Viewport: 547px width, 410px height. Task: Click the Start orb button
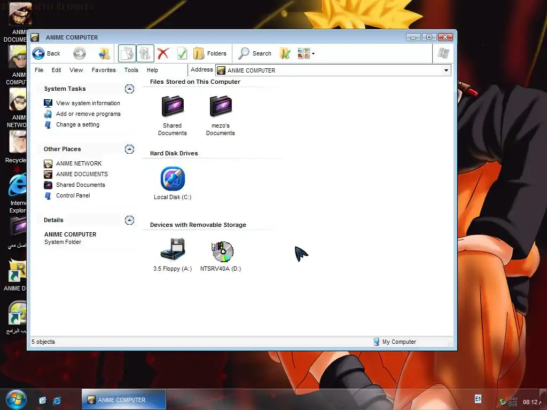[x=15, y=399]
